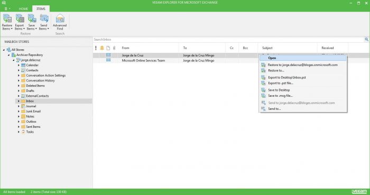Click the Contacts folder icon

(23, 70)
